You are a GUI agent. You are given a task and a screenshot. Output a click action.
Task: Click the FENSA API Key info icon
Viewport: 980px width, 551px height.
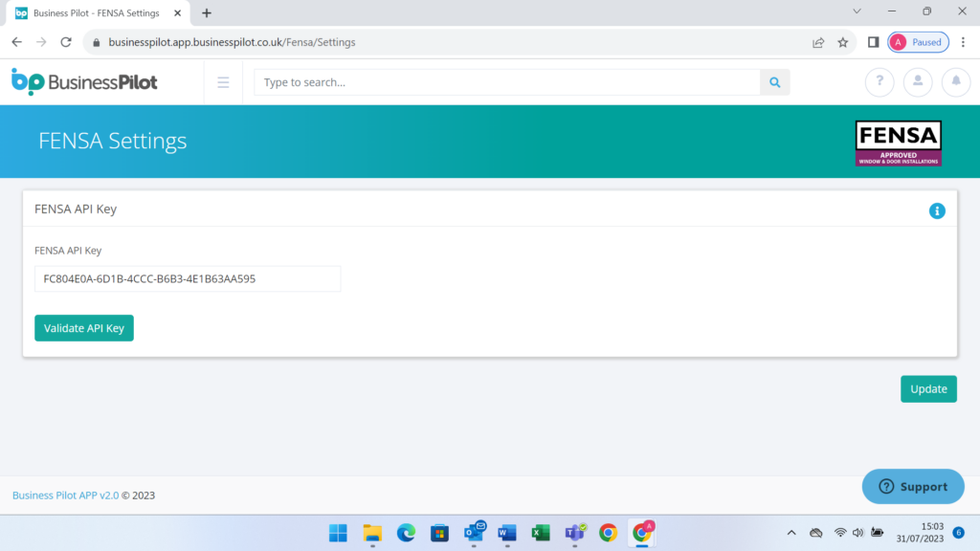tap(937, 211)
